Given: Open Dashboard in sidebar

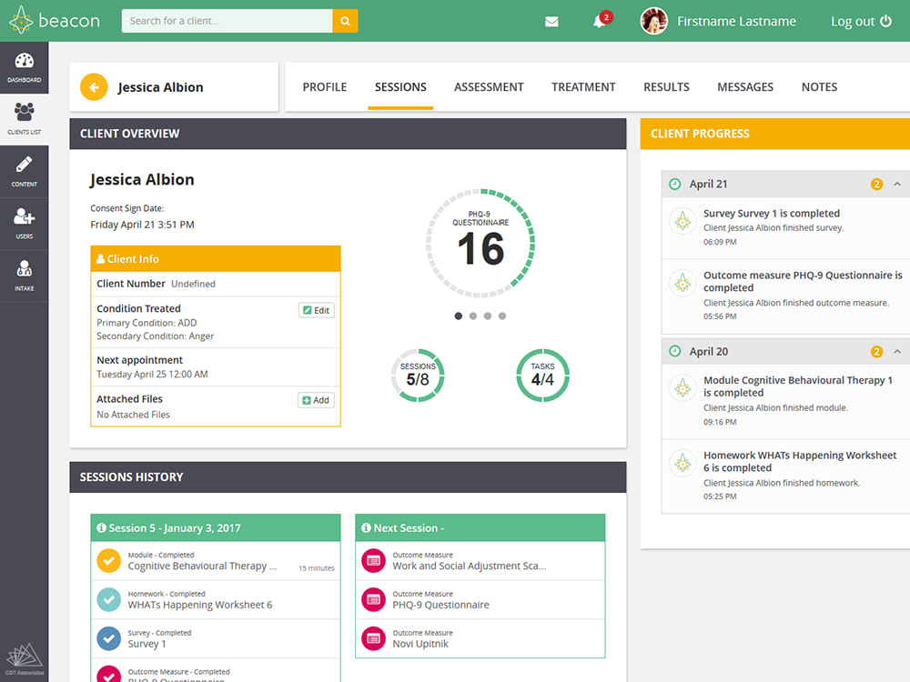Looking at the screenshot, I should click(x=25, y=67).
